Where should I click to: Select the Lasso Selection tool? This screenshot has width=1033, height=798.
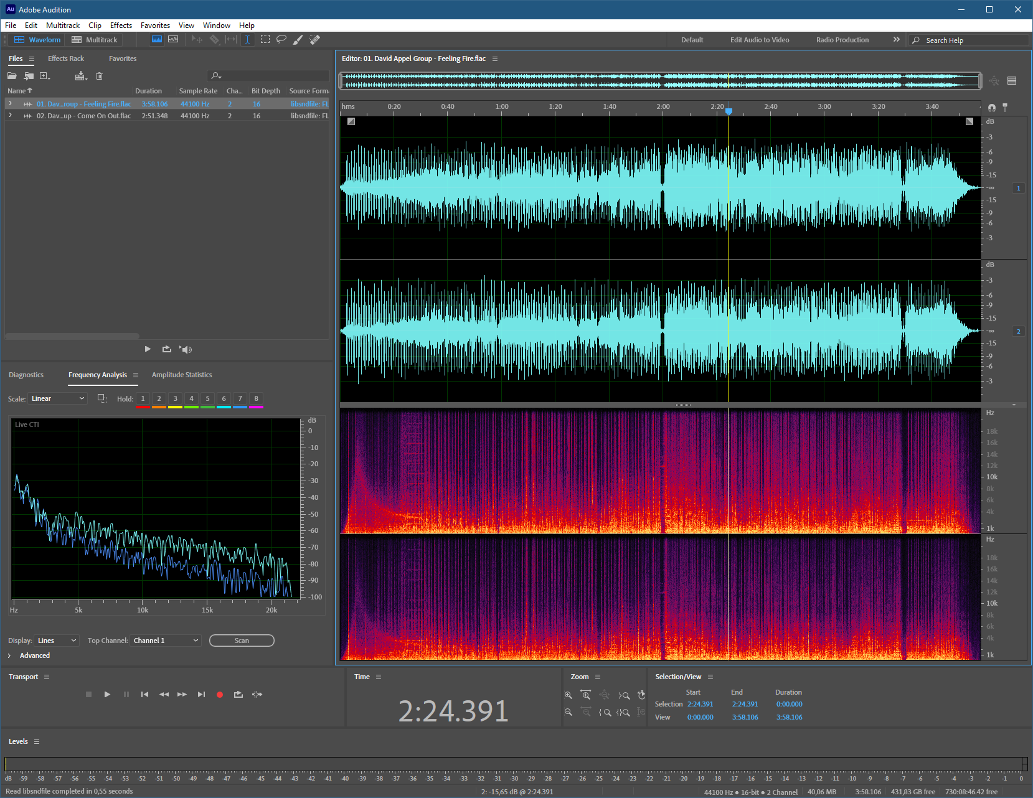[x=281, y=39]
